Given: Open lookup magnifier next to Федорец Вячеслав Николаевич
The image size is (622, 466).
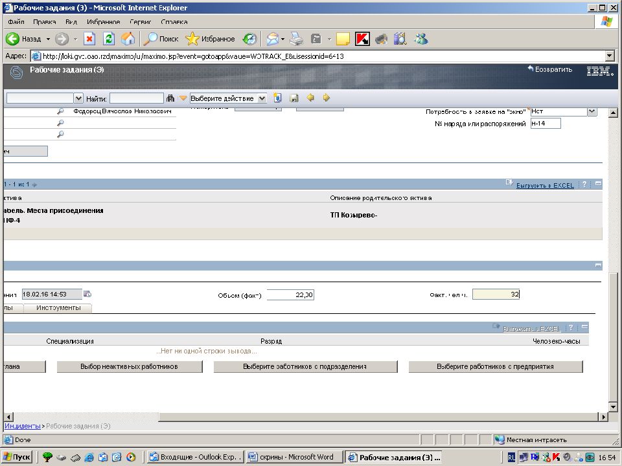Looking at the screenshot, I should (x=60, y=112).
